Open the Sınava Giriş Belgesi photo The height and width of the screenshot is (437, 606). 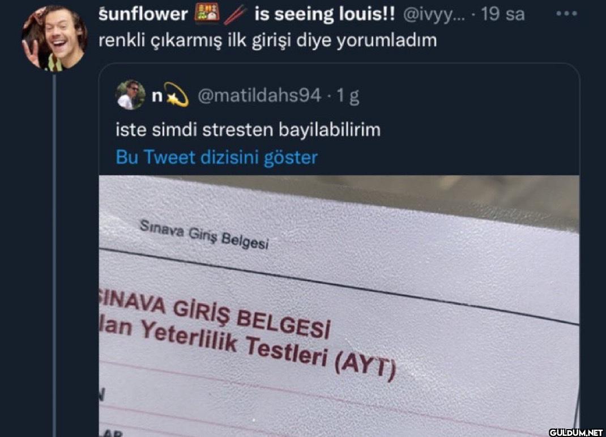[339, 306]
